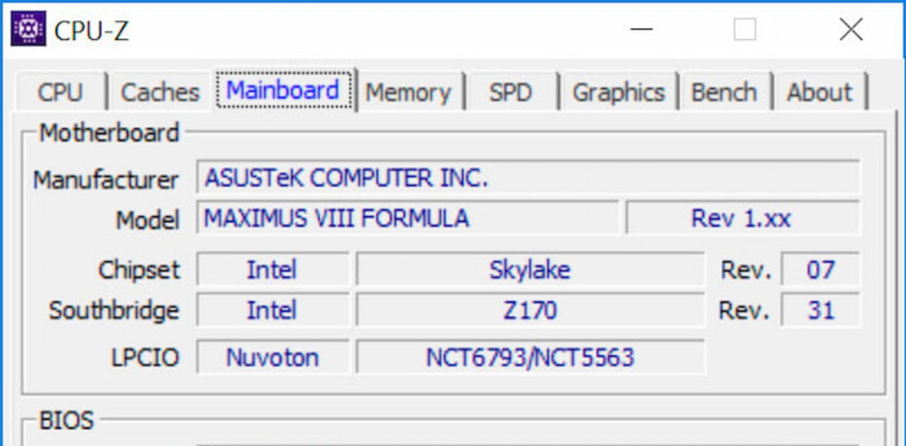Screen dimensions: 906x446
Task: Click the Z170 southbridge field
Action: (529, 310)
